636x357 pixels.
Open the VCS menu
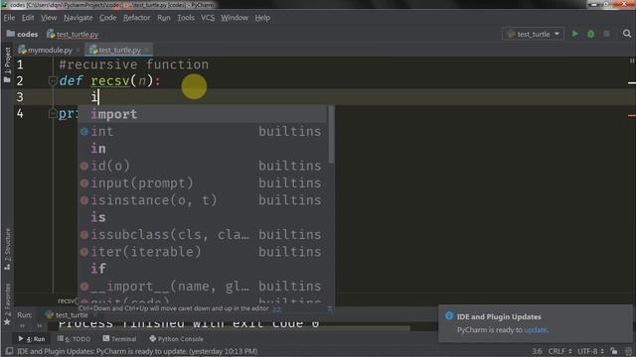[208, 18]
